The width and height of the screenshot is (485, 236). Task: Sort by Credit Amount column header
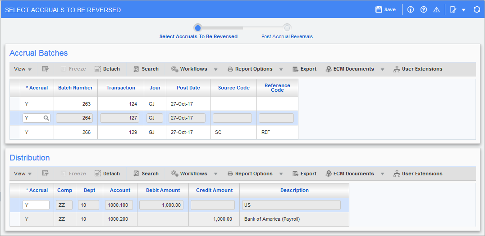[214, 190]
